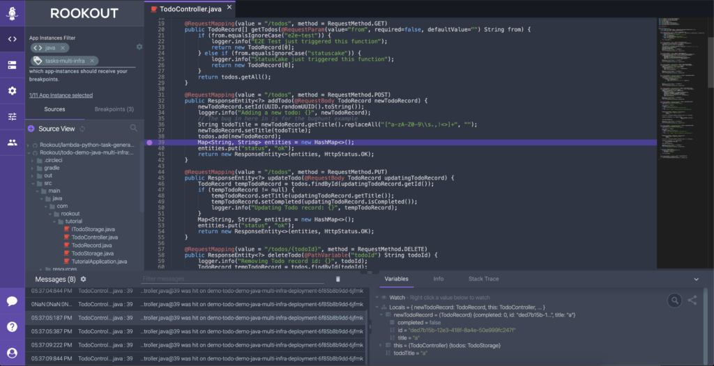The width and height of the screenshot is (714, 366).
Task: Expand the .circleci folder
Action: point(32,161)
